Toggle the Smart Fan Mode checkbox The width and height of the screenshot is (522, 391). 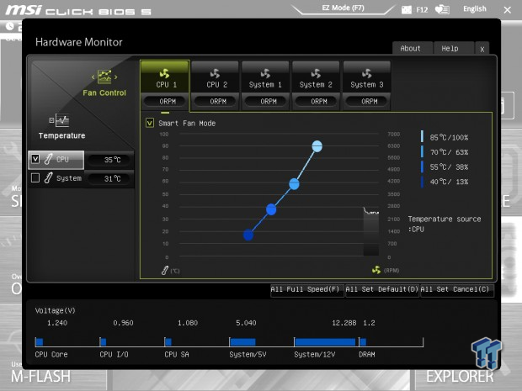coord(150,123)
